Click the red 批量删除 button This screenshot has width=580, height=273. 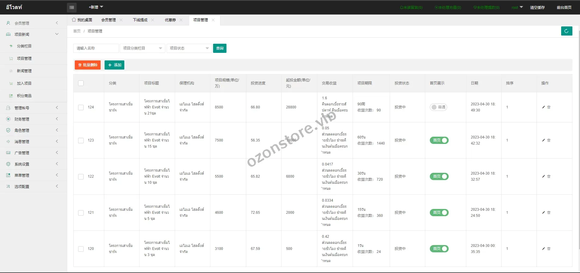point(88,65)
